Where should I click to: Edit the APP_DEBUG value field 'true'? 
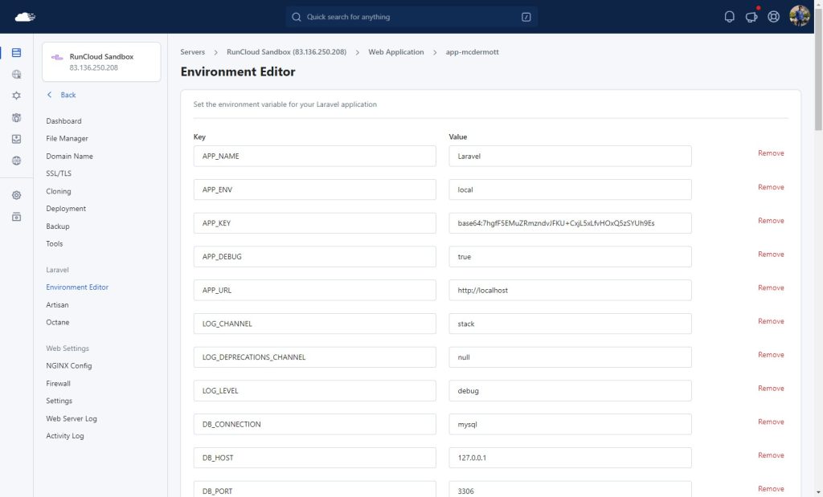(570, 257)
